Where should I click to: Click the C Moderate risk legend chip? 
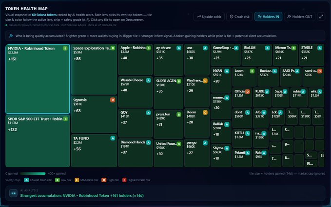(x=77, y=180)
